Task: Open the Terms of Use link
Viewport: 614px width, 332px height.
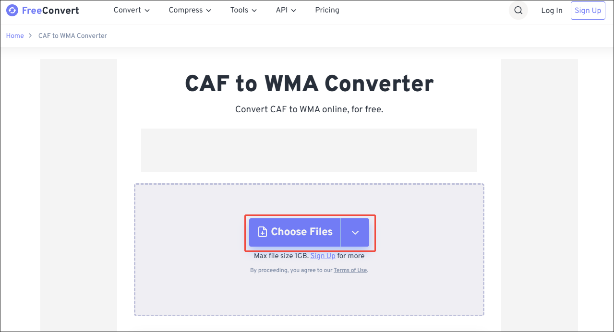Action: pos(350,270)
